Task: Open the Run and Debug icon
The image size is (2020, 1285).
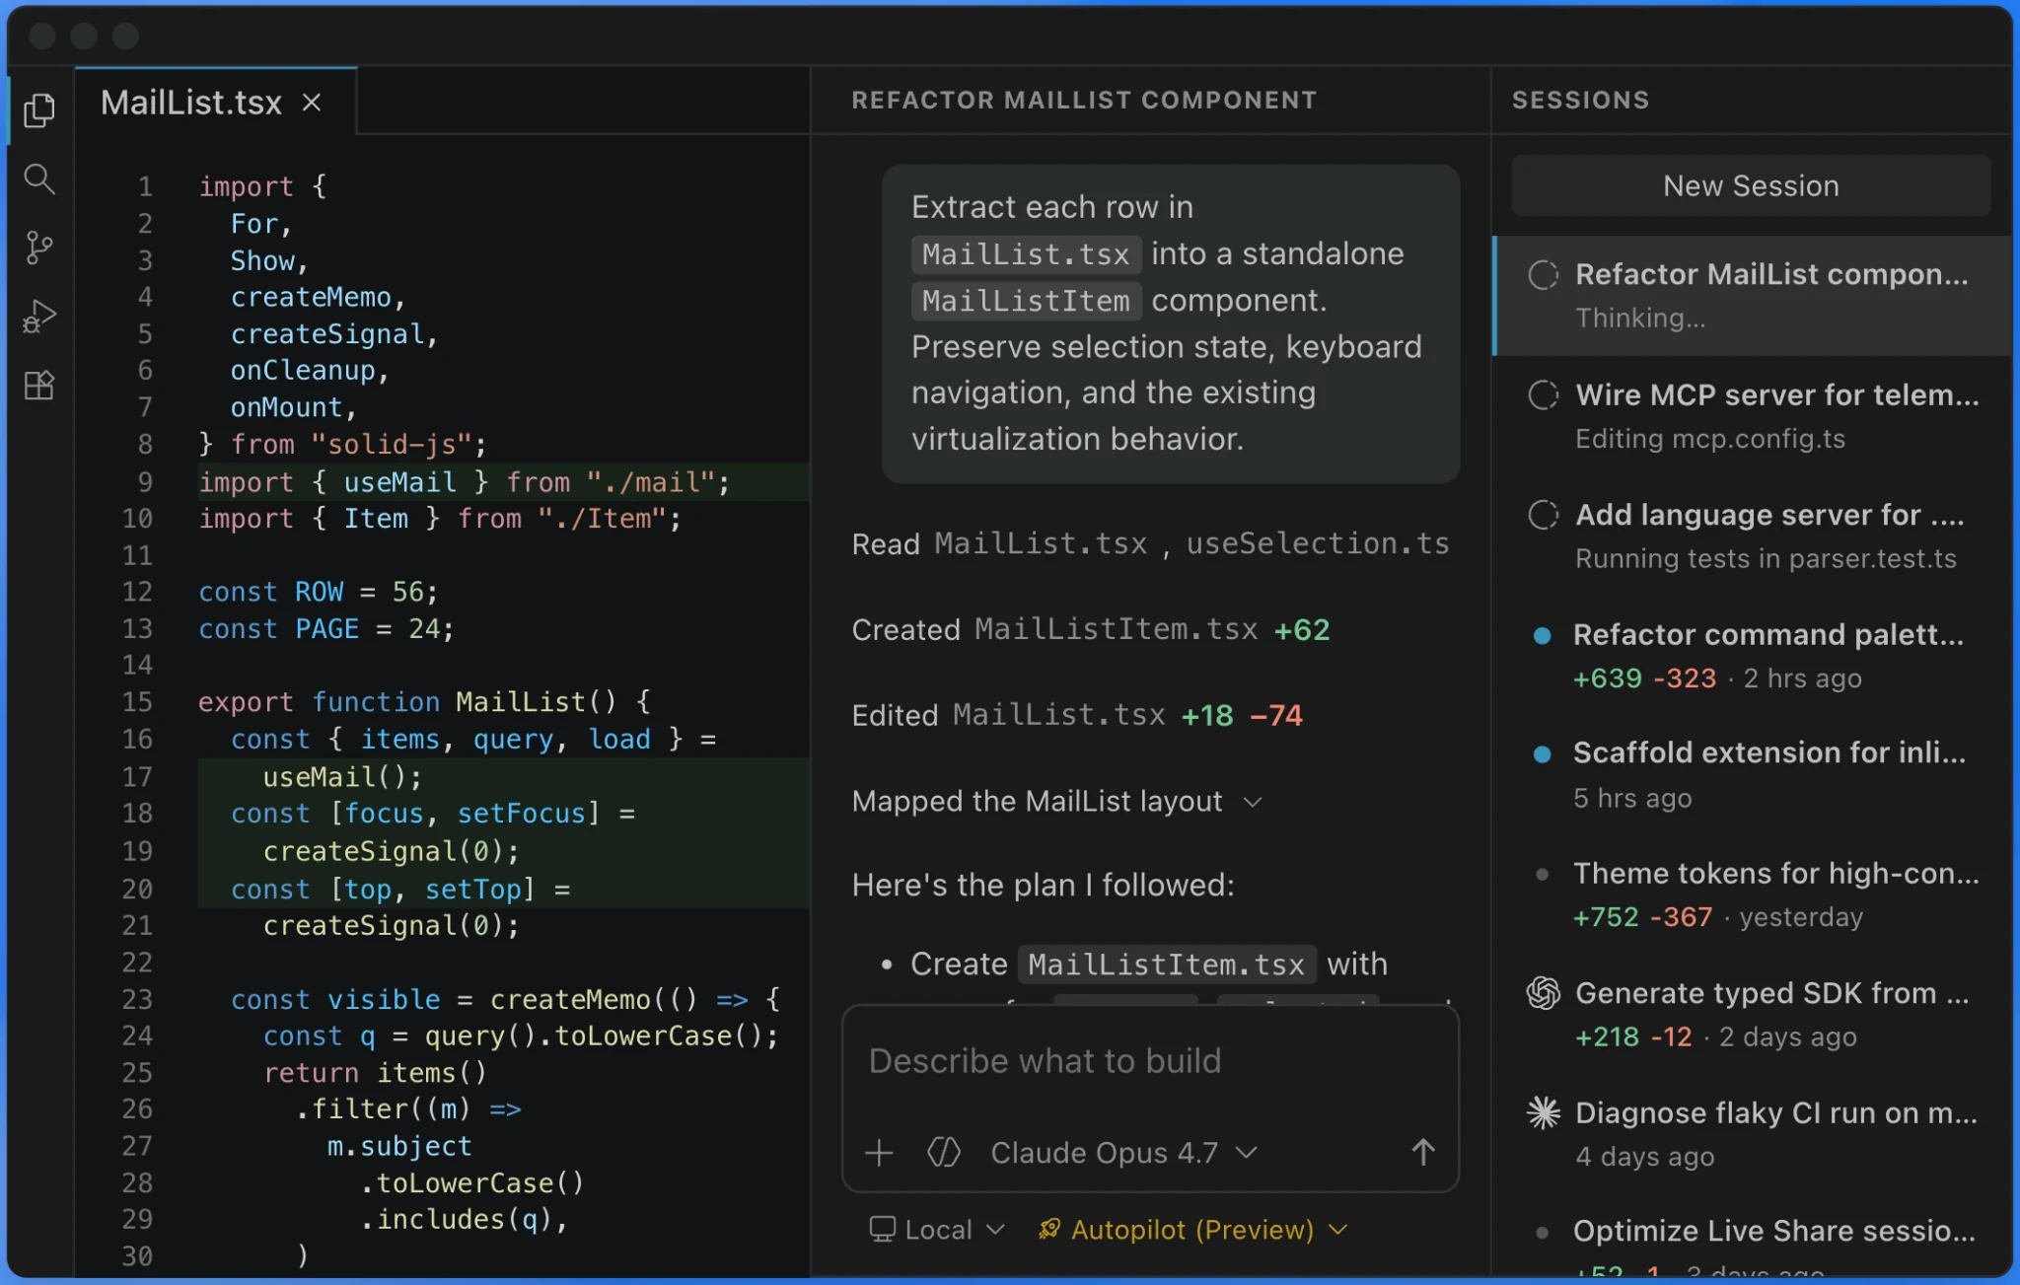Action: (39, 317)
